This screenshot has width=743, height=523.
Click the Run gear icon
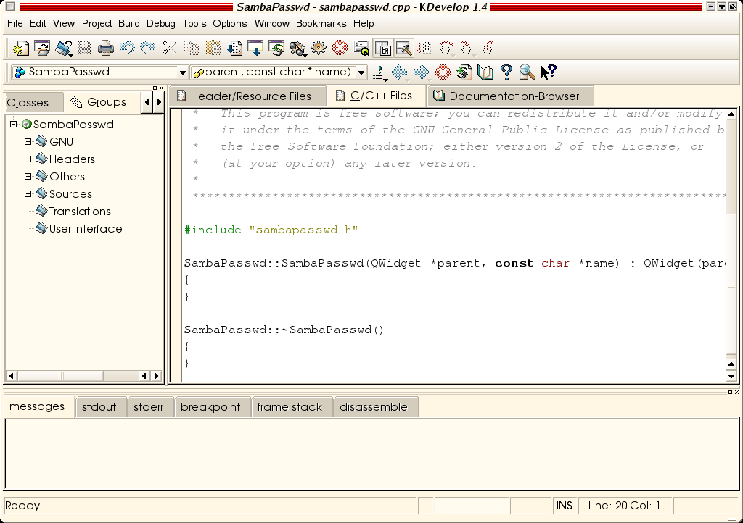point(319,48)
